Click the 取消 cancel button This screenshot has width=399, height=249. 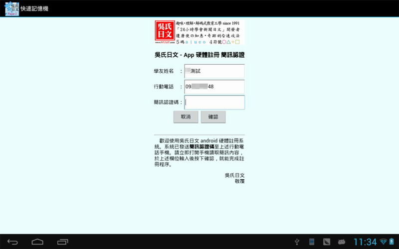186,117
